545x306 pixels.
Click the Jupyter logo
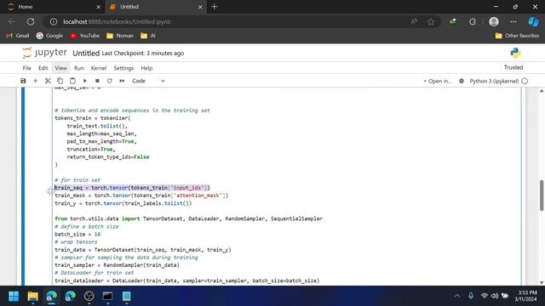[44, 53]
